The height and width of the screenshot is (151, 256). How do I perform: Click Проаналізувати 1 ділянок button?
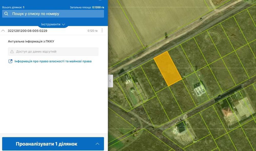[53, 144]
